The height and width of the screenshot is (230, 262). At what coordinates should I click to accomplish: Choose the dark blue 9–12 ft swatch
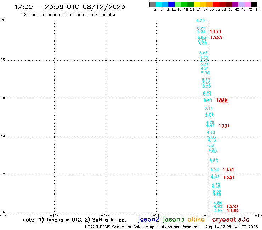pos(172,4)
